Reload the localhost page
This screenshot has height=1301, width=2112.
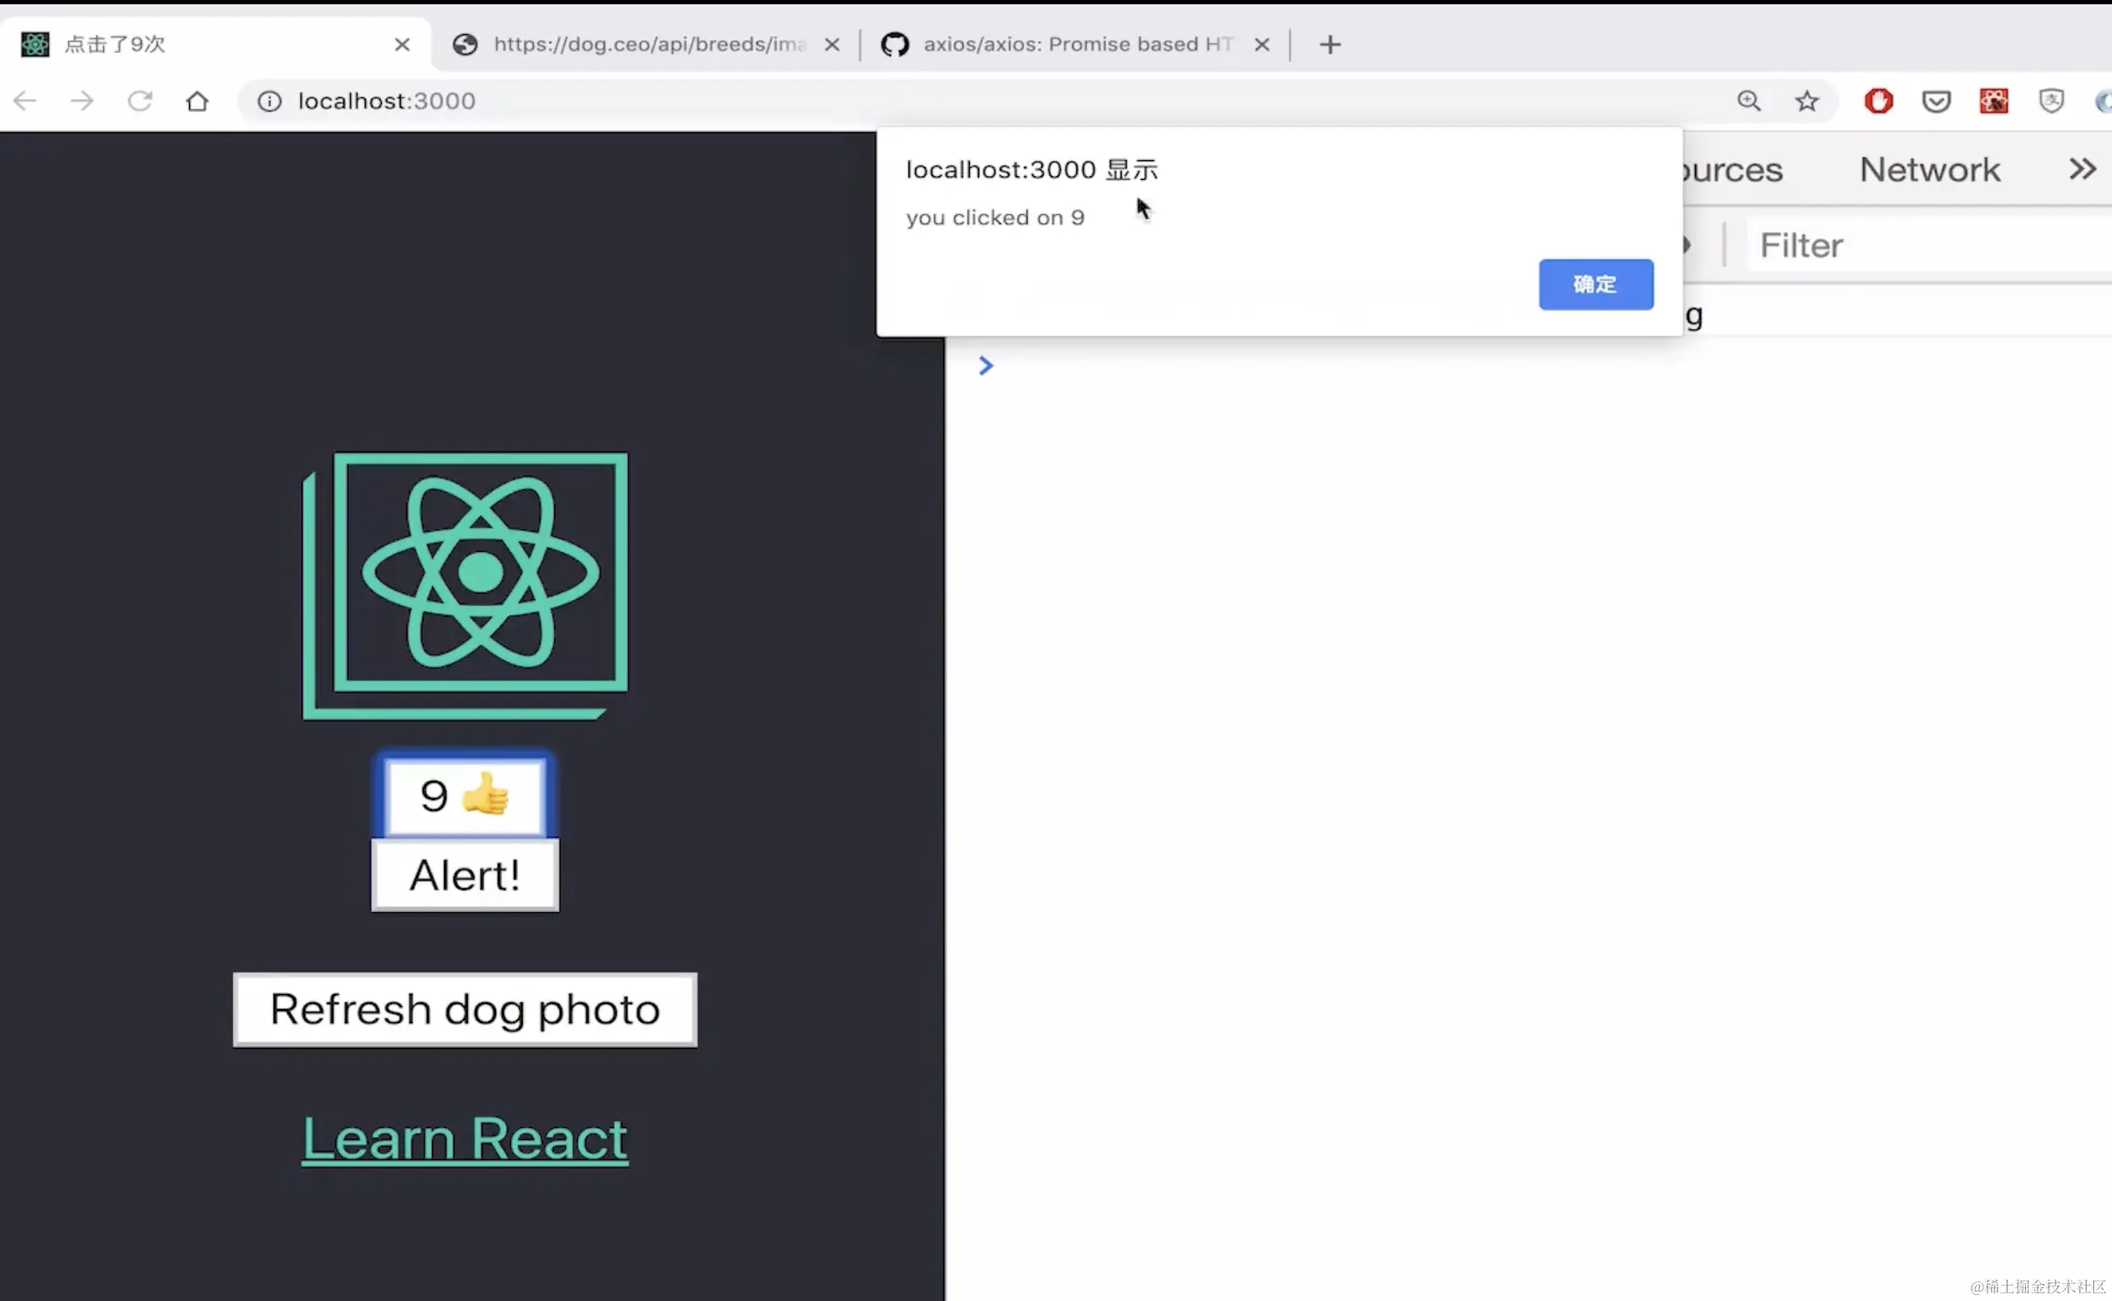pyautogui.click(x=139, y=101)
